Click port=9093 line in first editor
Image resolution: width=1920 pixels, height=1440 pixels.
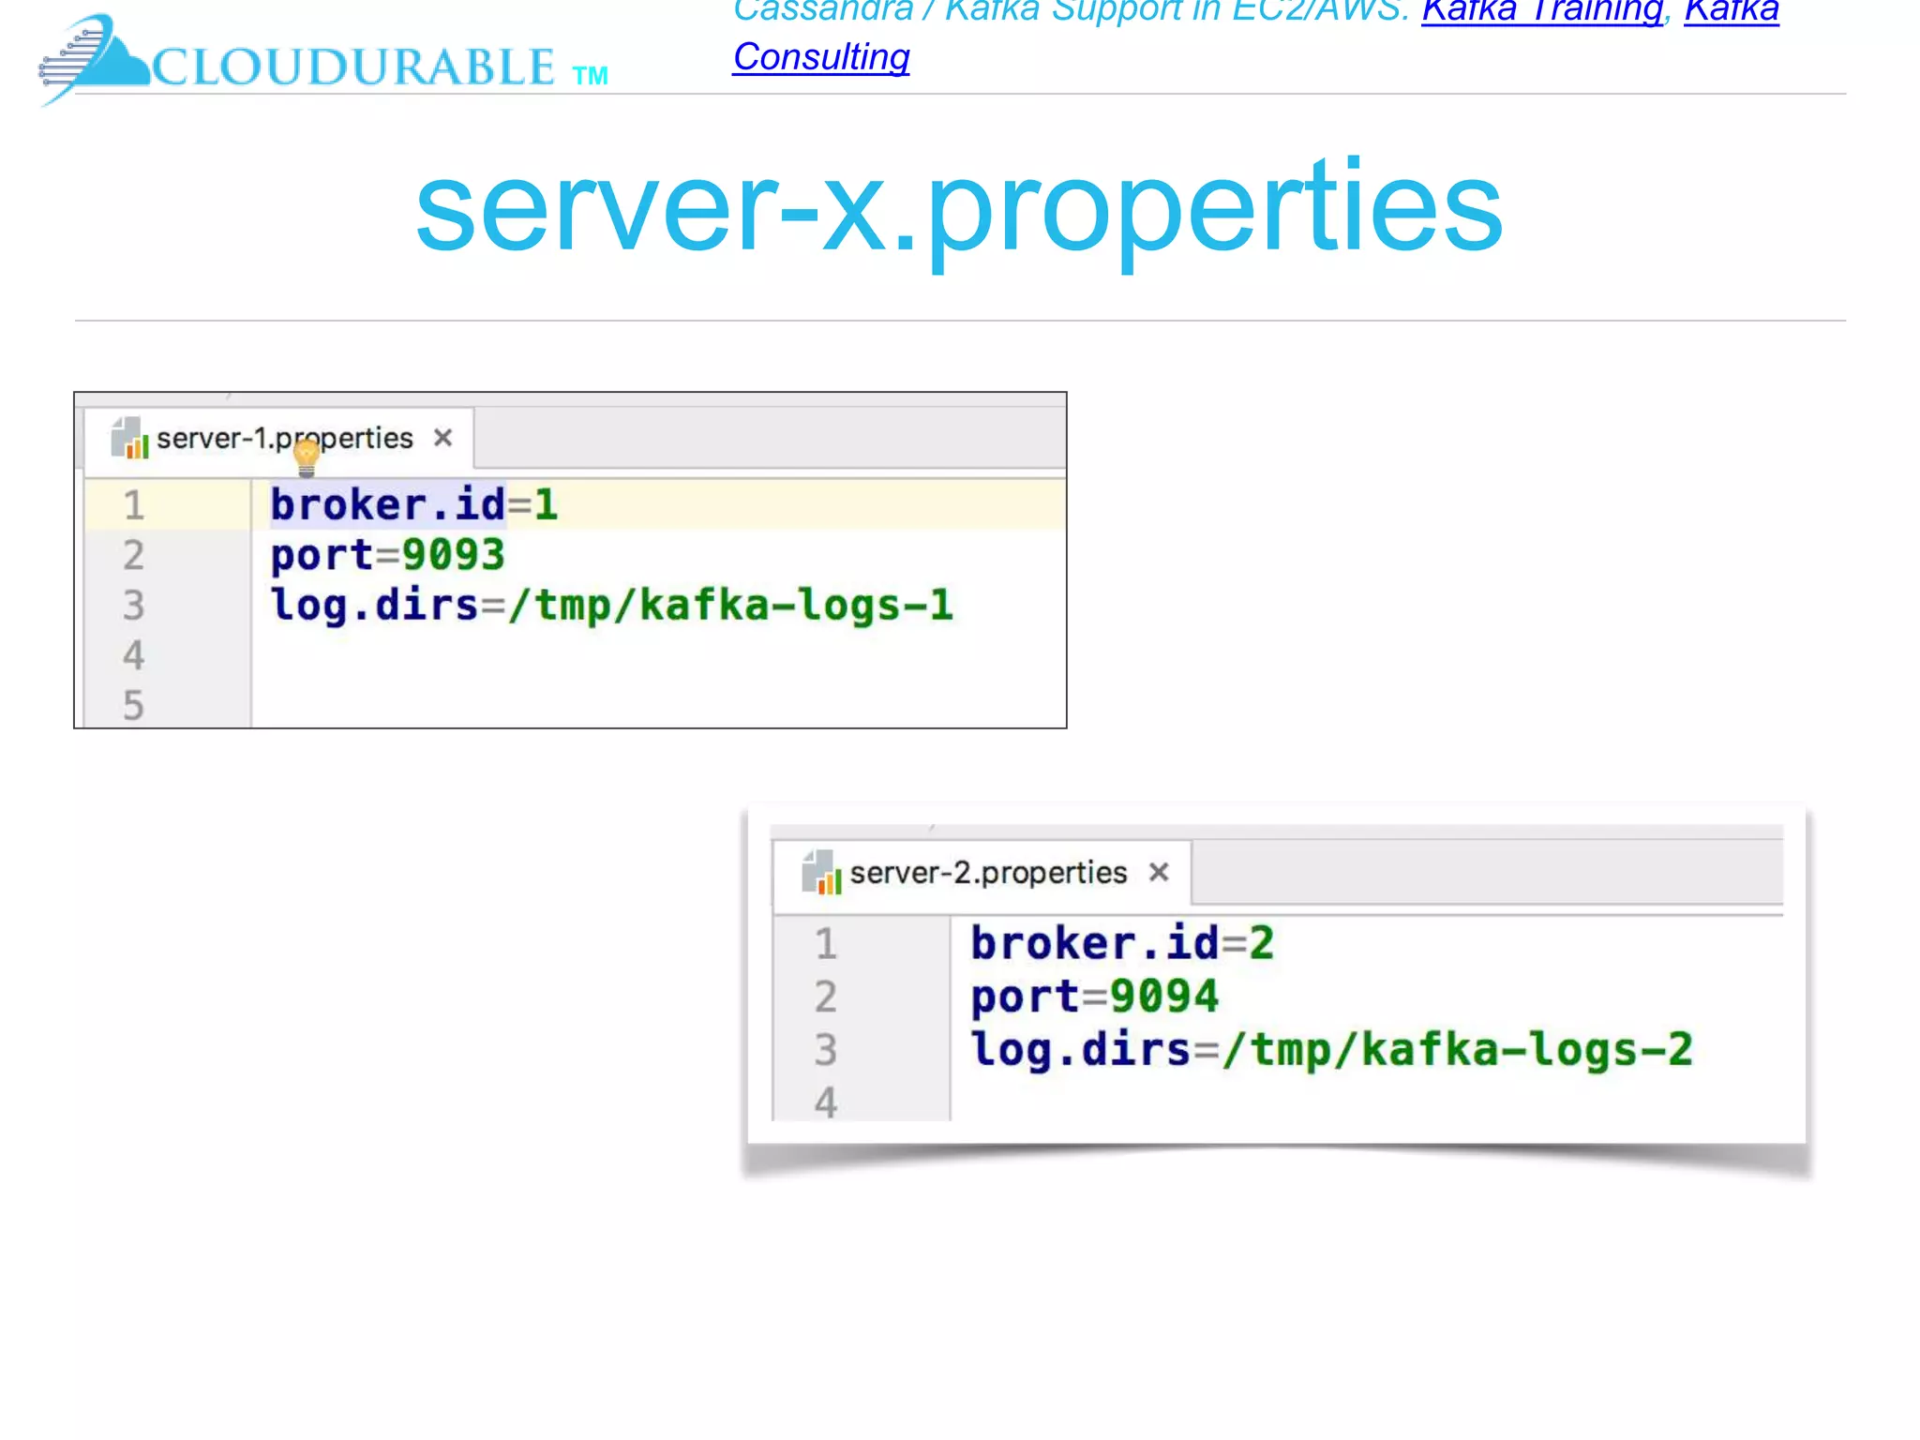387,555
